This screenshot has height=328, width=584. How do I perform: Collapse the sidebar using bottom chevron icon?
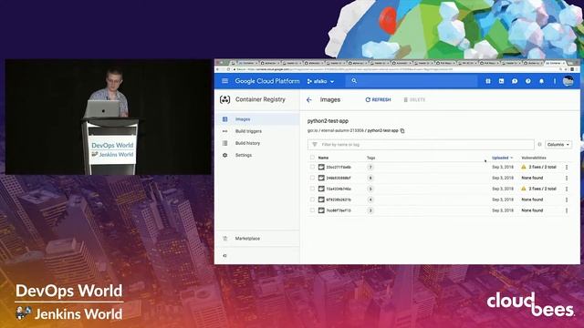(x=224, y=255)
